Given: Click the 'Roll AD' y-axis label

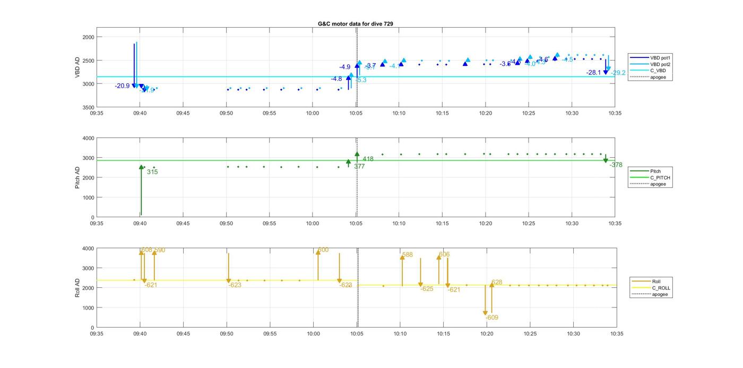Looking at the screenshot, I should click(77, 287).
